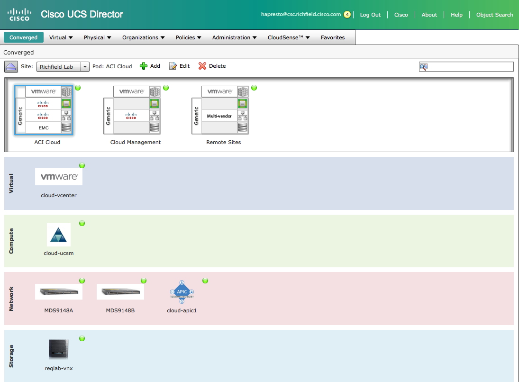Expand the Physical menu
Screen dimensions: 519x382
click(x=97, y=37)
